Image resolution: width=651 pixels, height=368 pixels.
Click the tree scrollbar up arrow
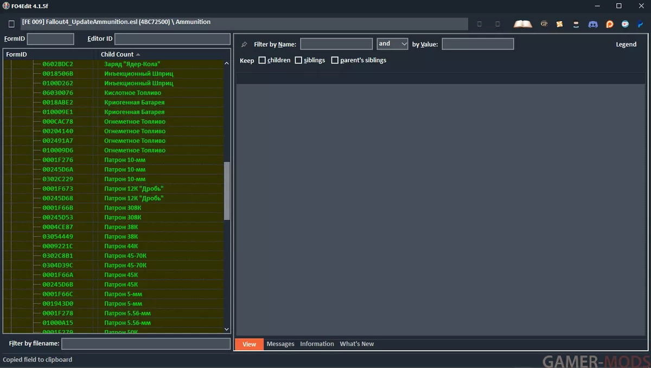click(x=227, y=64)
